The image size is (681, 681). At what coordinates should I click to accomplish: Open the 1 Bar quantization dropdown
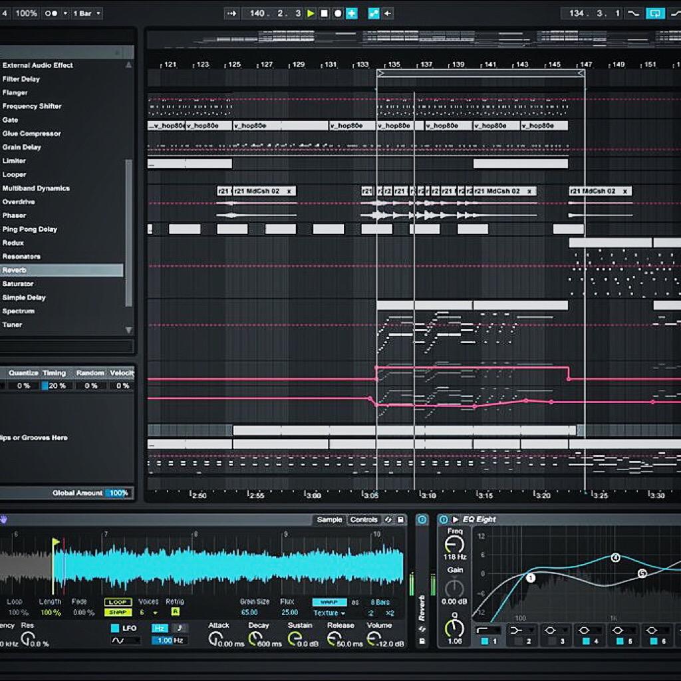[x=86, y=13]
